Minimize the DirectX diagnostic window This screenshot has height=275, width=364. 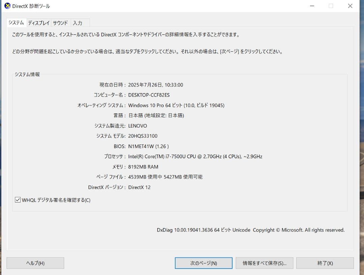(x=312, y=6)
